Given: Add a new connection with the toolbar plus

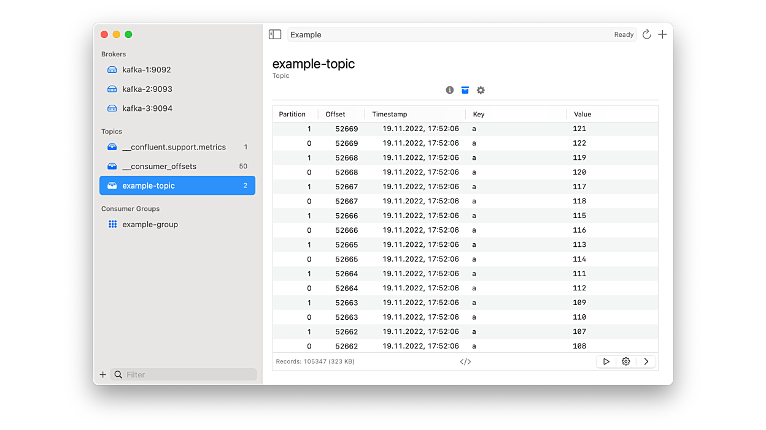Looking at the screenshot, I should point(662,35).
